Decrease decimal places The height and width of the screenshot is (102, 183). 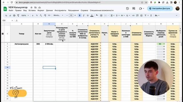click(41, 15)
